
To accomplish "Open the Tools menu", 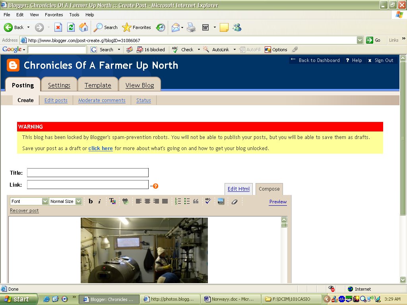I will [x=74, y=15].
